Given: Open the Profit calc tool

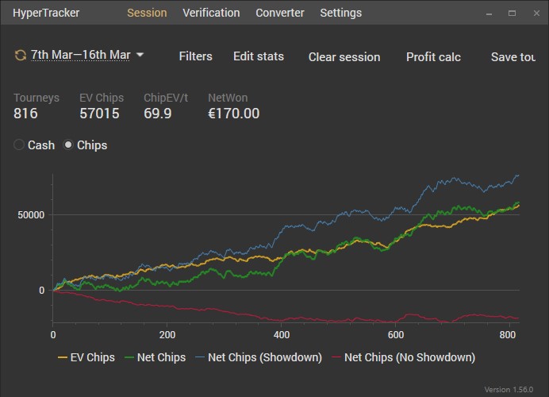Looking at the screenshot, I should [433, 56].
